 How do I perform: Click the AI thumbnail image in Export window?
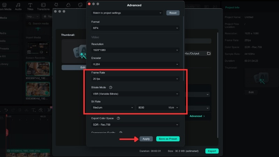tap(74, 51)
